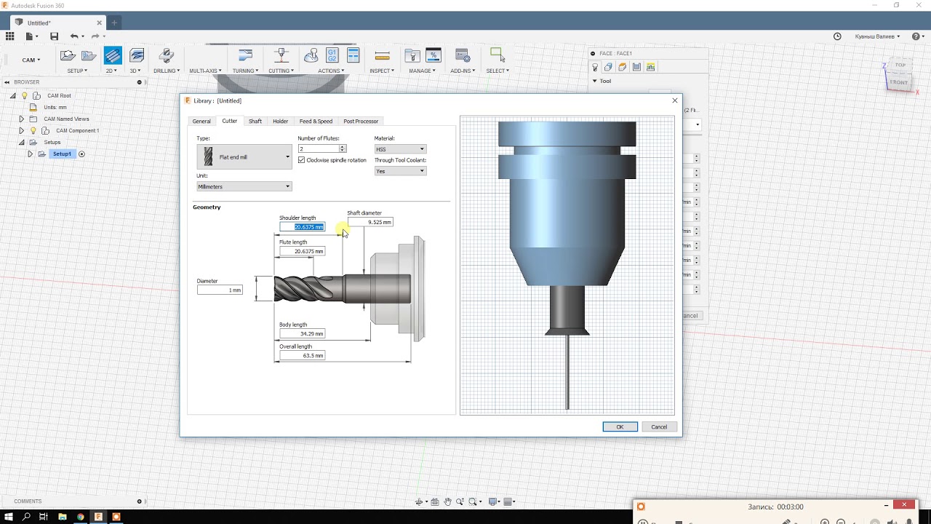The width and height of the screenshot is (931, 524).
Task: Open the INSPECT ribbon menu
Action: 382,71
